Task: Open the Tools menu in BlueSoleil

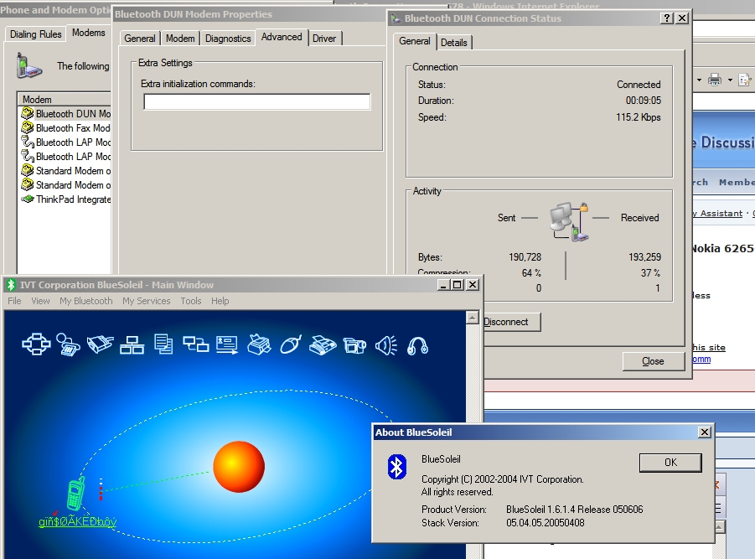Action: pos(191,301)
